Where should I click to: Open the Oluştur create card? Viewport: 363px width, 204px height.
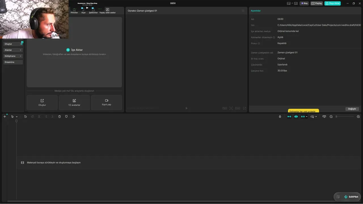pyautogui.click(x=42, y=102)
